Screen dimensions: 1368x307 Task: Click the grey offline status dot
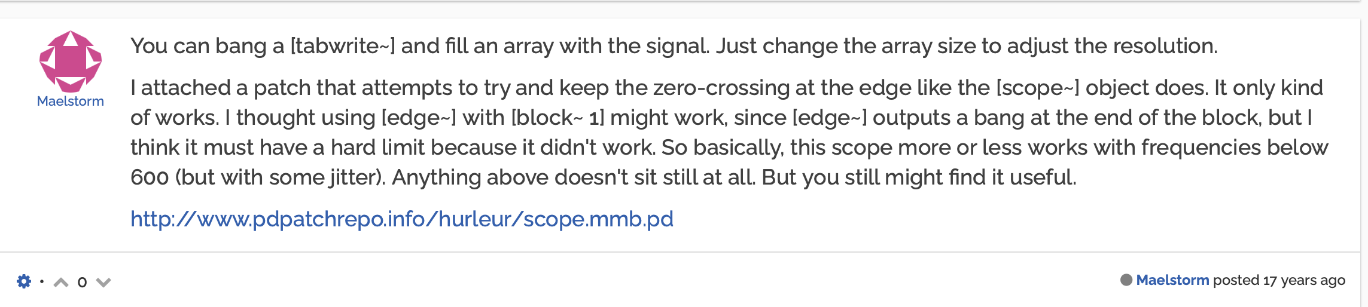point(1126,280)
